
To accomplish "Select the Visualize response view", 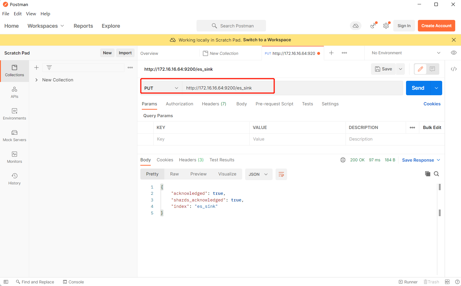I will click(227, 174).
